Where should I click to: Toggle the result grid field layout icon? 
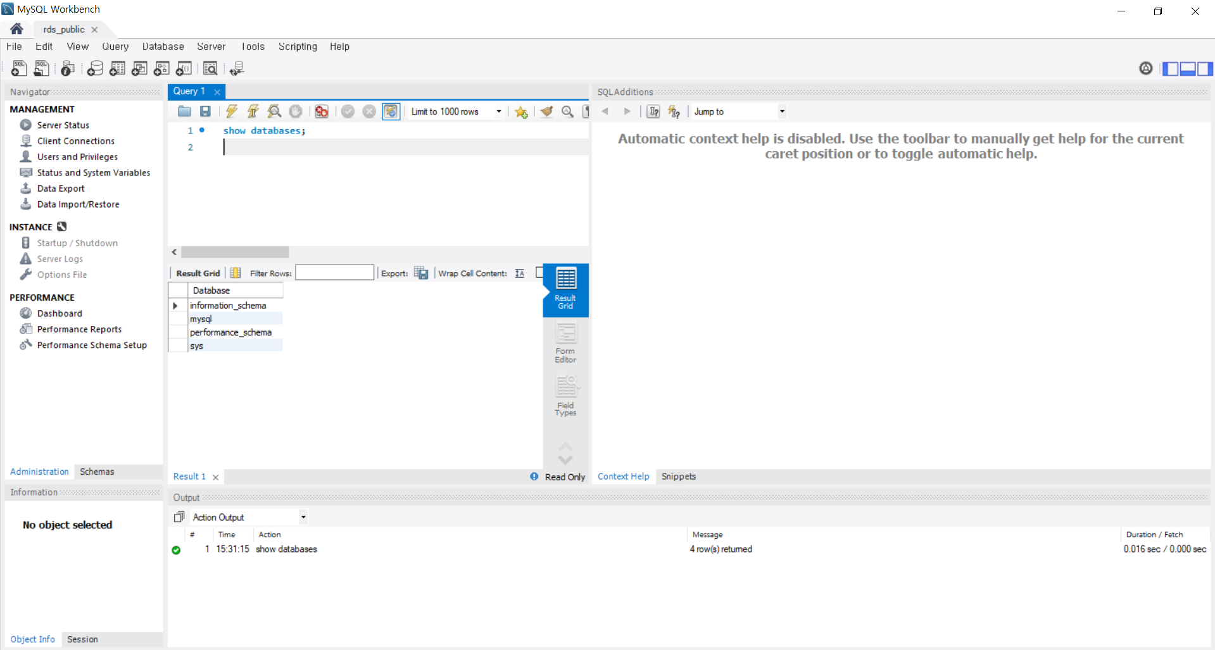point(236,273)
